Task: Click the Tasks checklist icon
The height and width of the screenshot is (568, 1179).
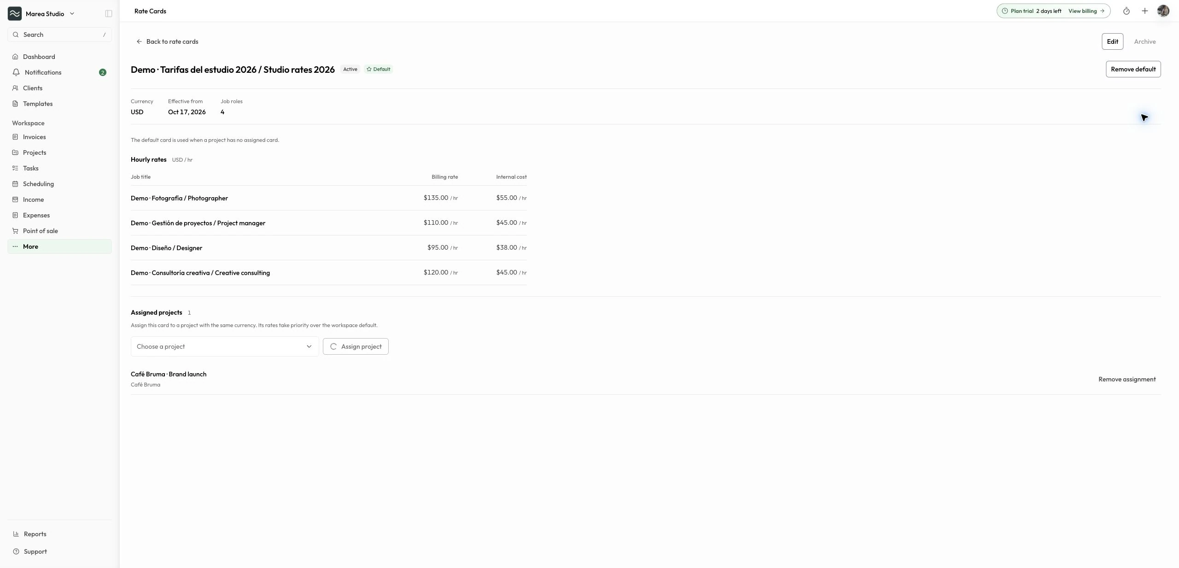Action: click(x=15, y=168)
